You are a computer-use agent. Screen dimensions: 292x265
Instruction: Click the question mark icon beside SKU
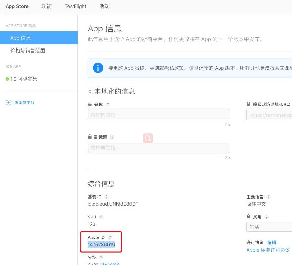pos(101,217)
